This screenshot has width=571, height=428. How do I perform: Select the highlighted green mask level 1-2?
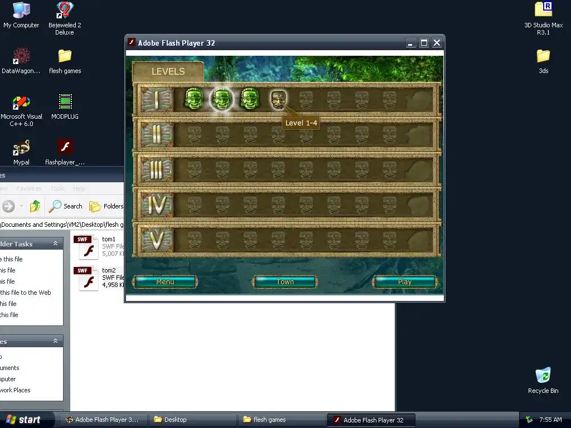pos(222,99)
